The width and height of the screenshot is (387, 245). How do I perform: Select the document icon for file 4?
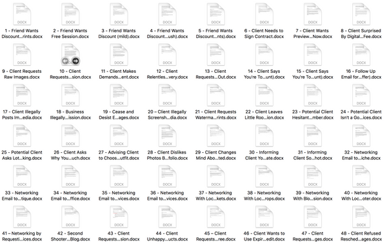point(167,14)
